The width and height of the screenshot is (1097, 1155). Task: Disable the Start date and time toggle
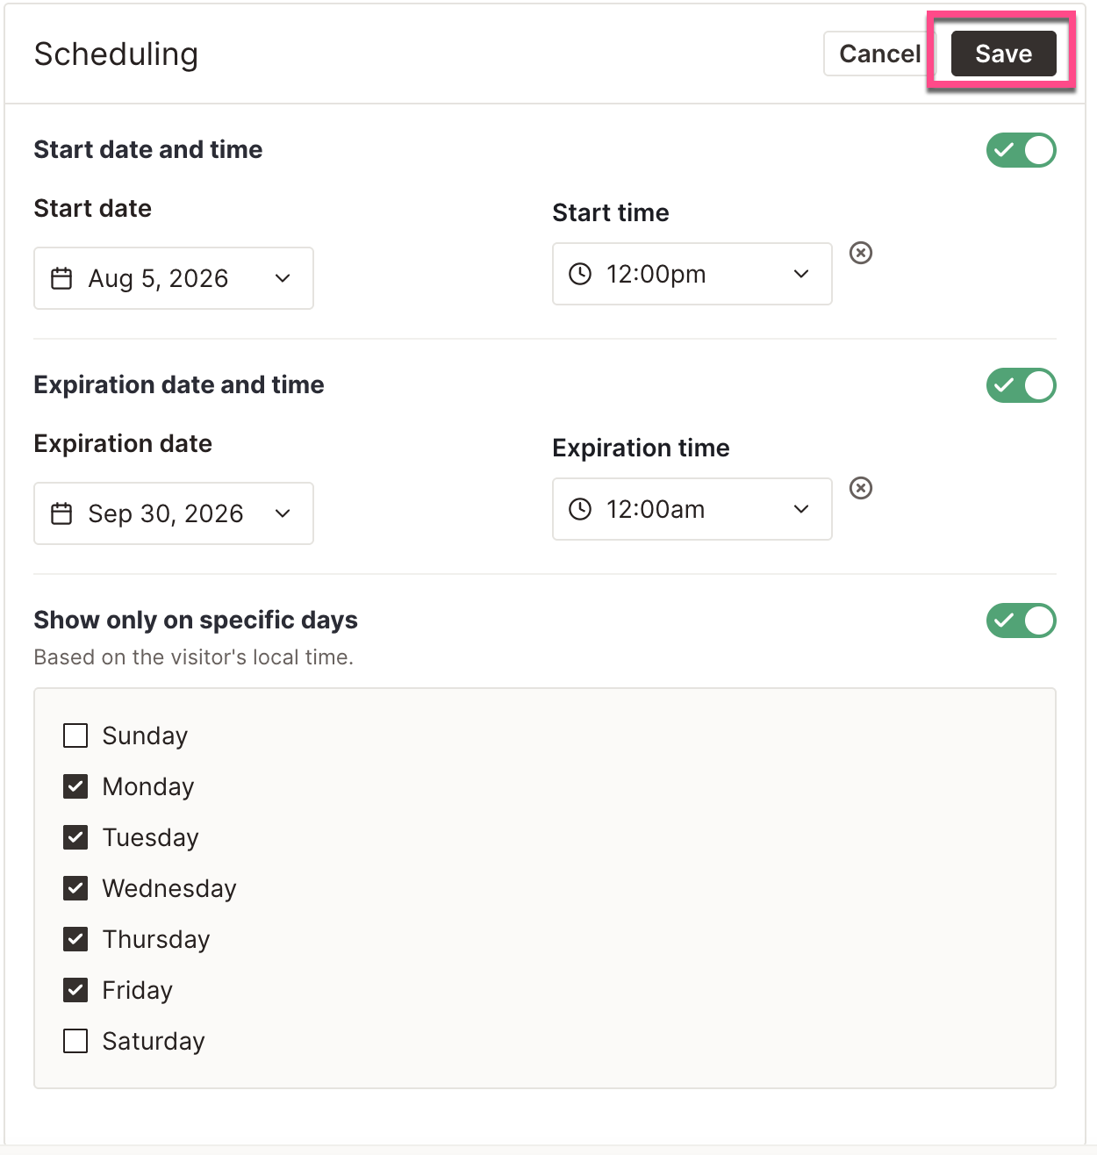point(1021,150)
